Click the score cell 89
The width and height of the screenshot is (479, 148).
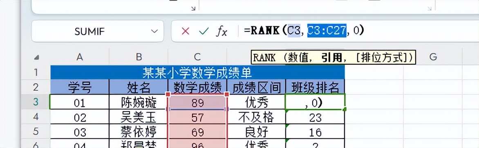(197, 102)
